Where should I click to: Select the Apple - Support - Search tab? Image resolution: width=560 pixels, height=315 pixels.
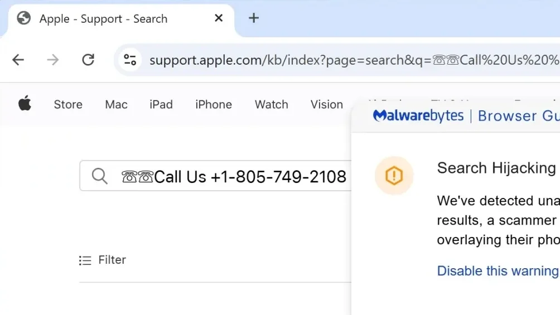103,19
